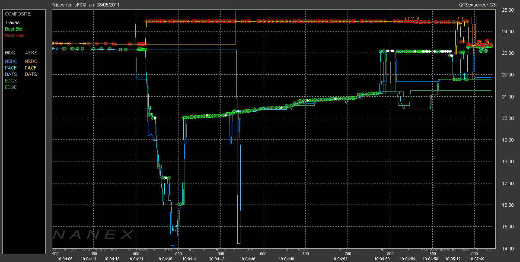Click the orange NSDQ entry under ASKS
Viewport: 520px width, 262px height.
point(32,61)
